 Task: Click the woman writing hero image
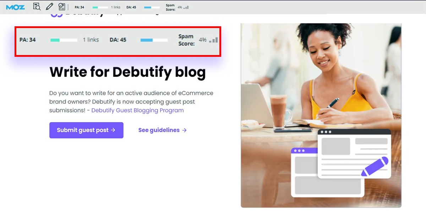[321, 115]
